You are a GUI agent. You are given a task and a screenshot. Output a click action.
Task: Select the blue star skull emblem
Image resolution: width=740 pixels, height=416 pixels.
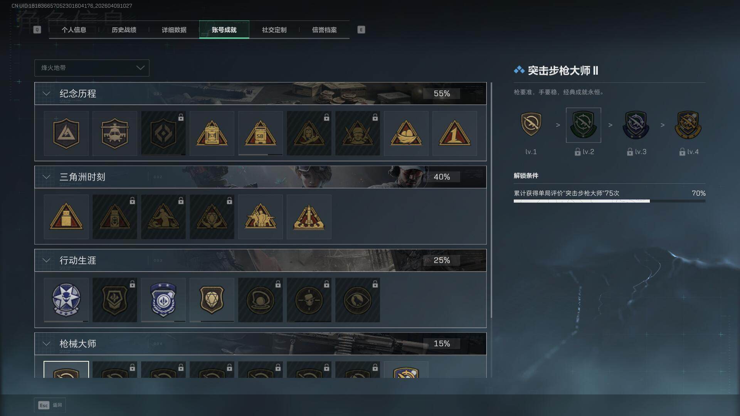[66, 300]
